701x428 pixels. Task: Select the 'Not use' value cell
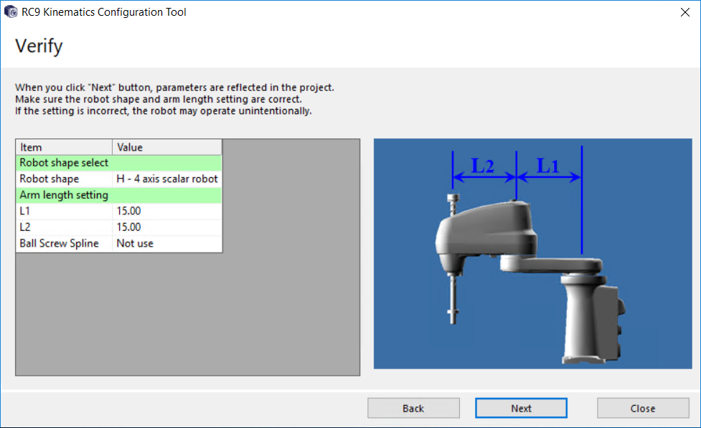click(x=167, y=243)
